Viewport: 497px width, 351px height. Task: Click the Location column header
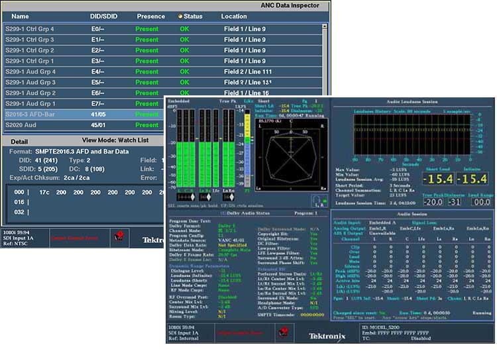[x=234, y=16]
